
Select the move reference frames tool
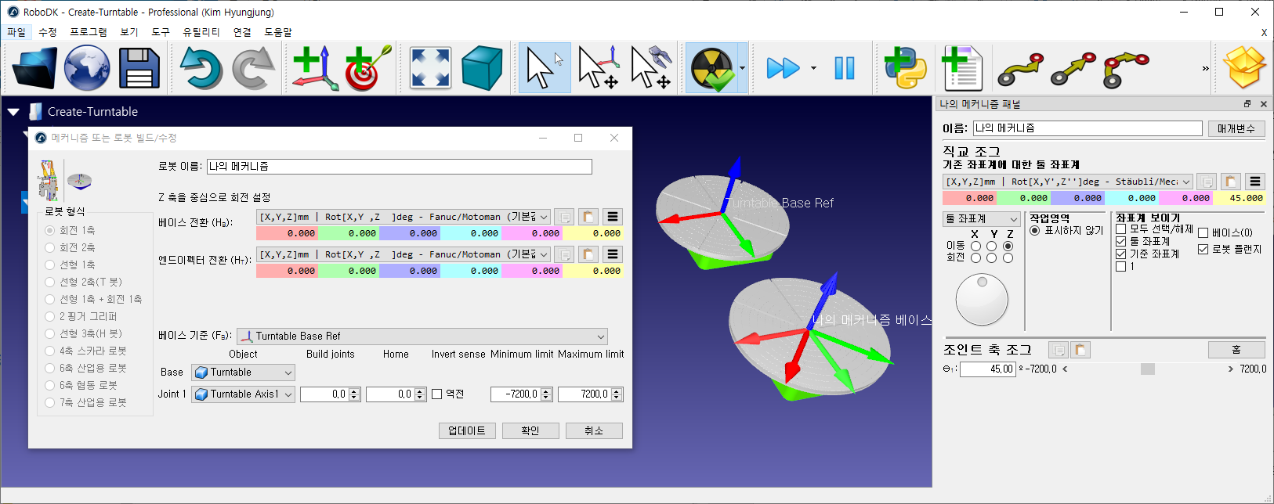pos(598,68)
